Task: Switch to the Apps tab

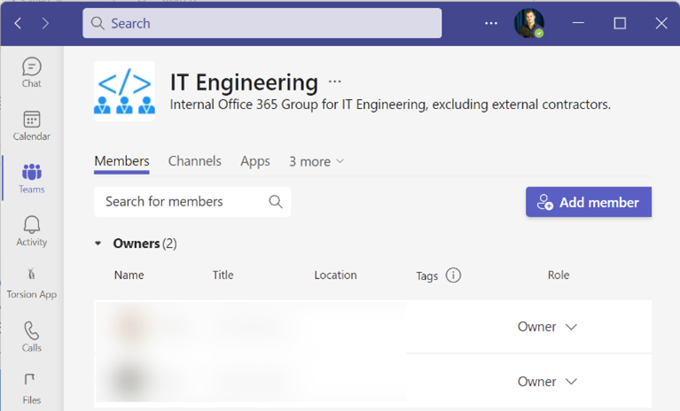Action: click(255, 161)
